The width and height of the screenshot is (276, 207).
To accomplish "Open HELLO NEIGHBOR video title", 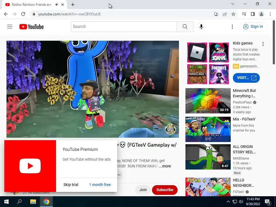I will point(243,183).
